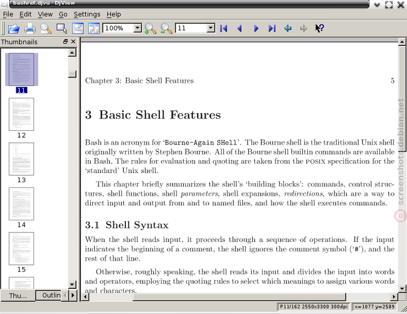Screen dimensions: 407x314
Task: Open the page number dropdown
Action: [211, 28]
